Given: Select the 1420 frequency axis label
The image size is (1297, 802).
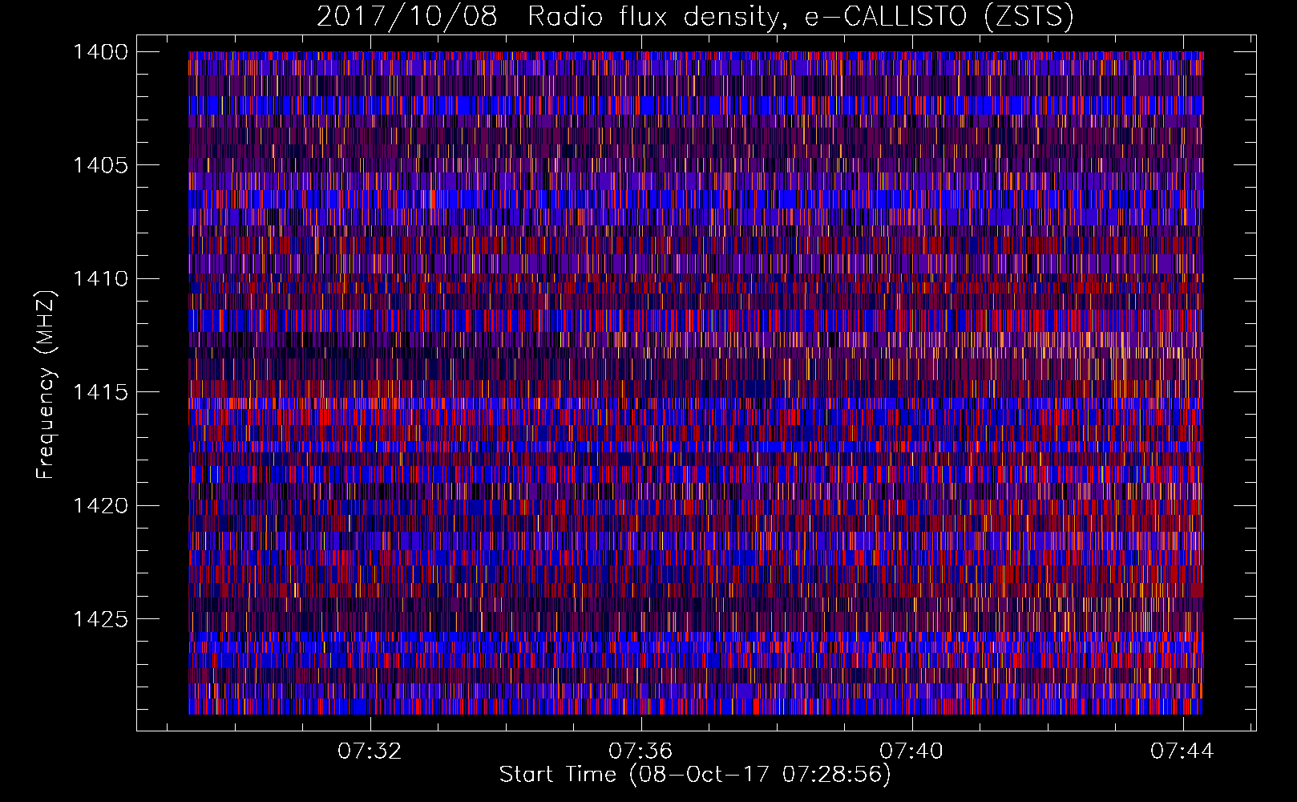Looking at the screenshot, I should 100,506.
